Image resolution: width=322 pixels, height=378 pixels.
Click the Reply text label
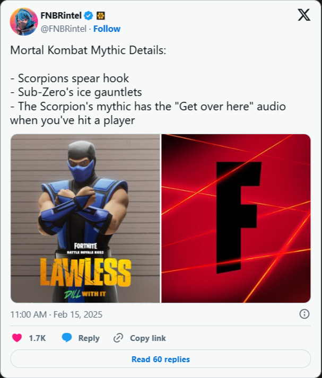pyautogui.click(x=89, y=338)
